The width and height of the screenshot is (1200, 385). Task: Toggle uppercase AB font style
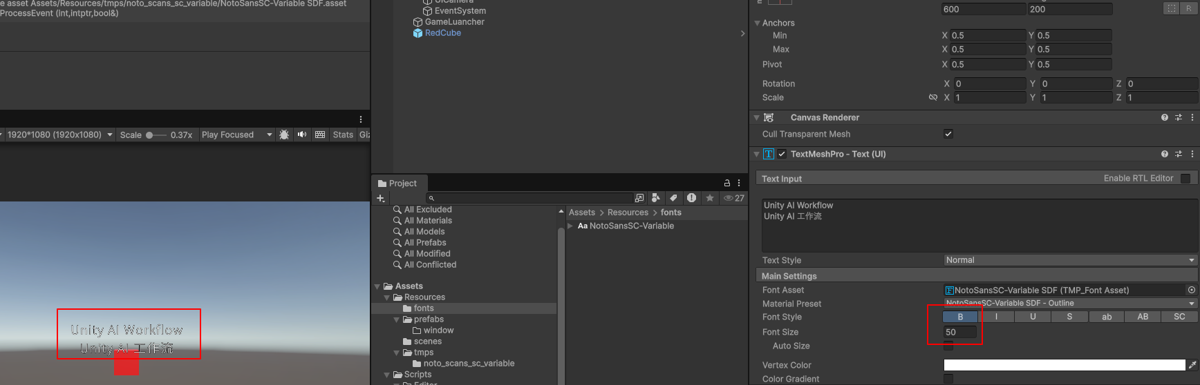1143,317
